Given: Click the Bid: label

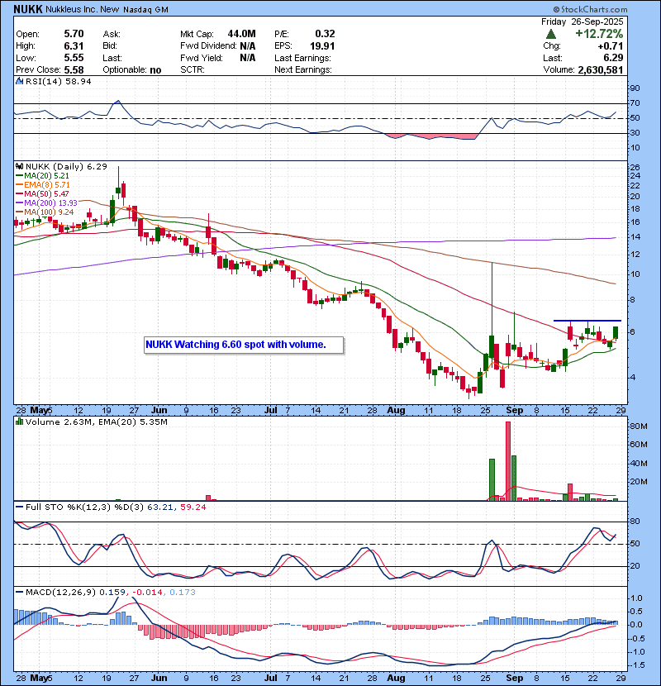Looking at the screenshot, I should (x=109, y=46).
